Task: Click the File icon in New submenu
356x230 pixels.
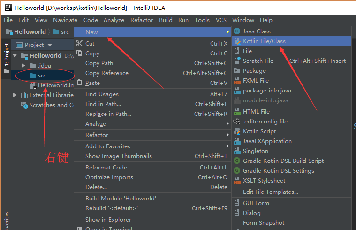Action: pos(237,51)
